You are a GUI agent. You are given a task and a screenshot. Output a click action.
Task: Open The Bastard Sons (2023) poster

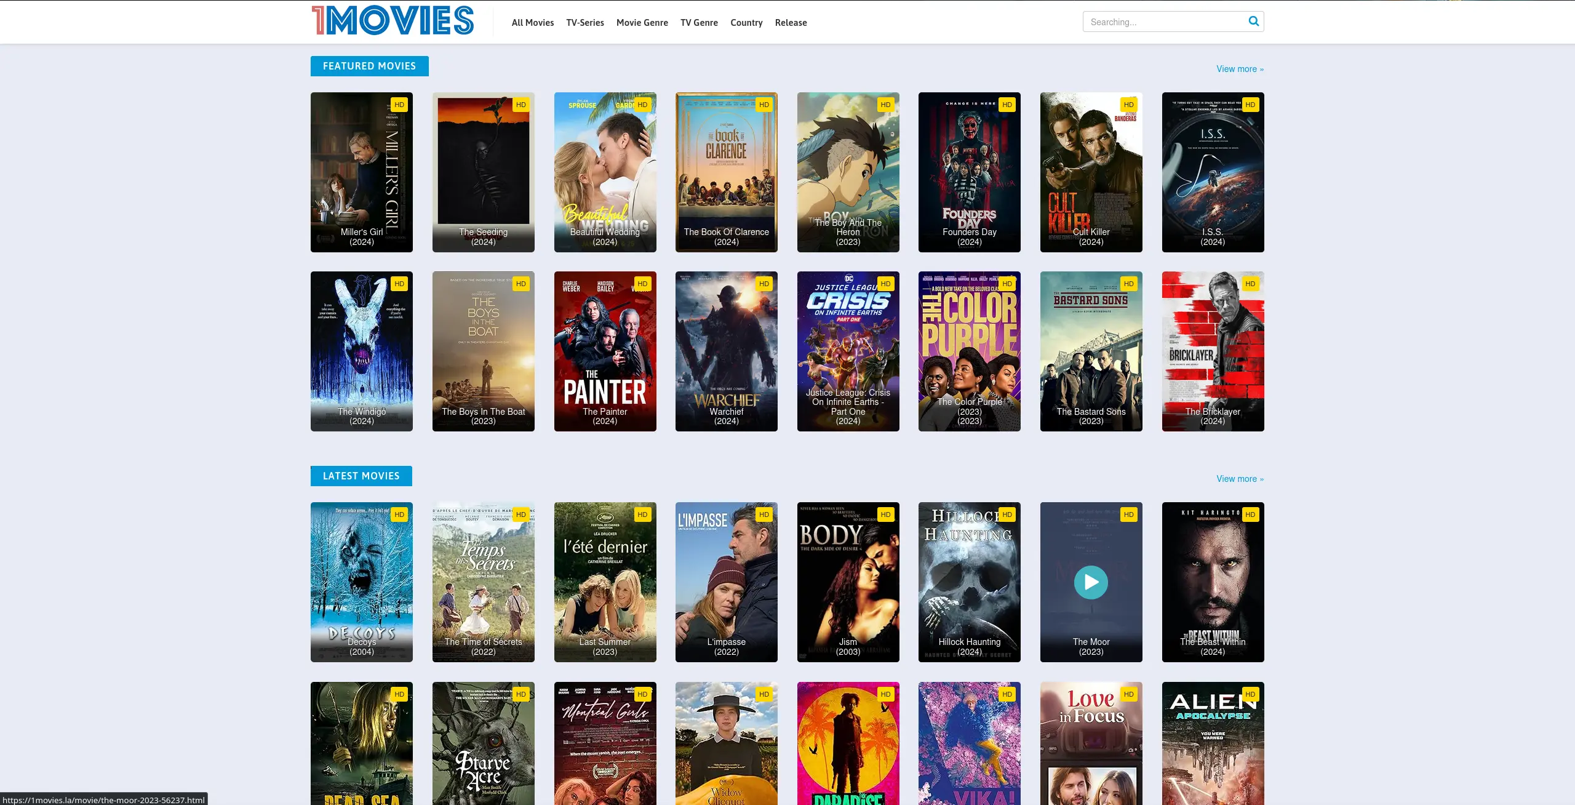pos(1091,351)
